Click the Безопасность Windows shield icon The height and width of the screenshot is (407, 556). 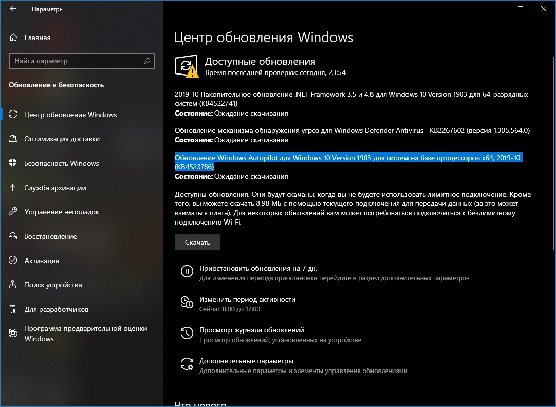pos(13,163)
